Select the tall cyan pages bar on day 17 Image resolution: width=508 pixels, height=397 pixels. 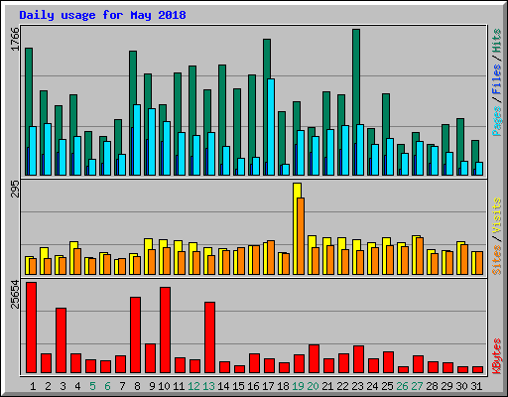271,127
